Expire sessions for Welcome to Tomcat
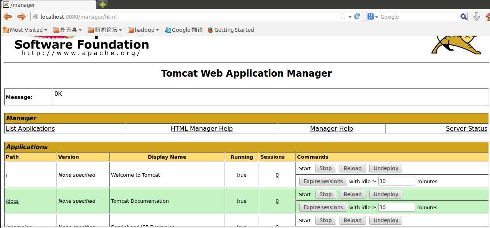 tap(323, 181)
